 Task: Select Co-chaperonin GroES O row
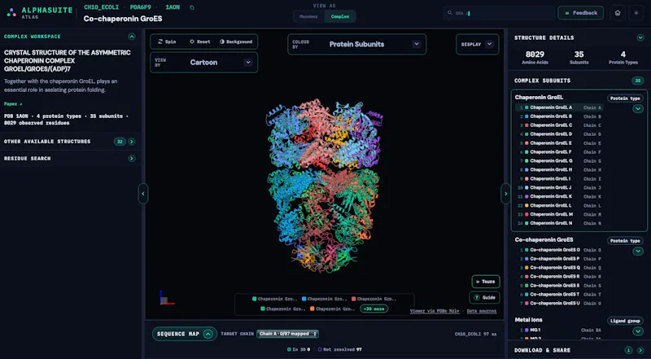point(559,250)
